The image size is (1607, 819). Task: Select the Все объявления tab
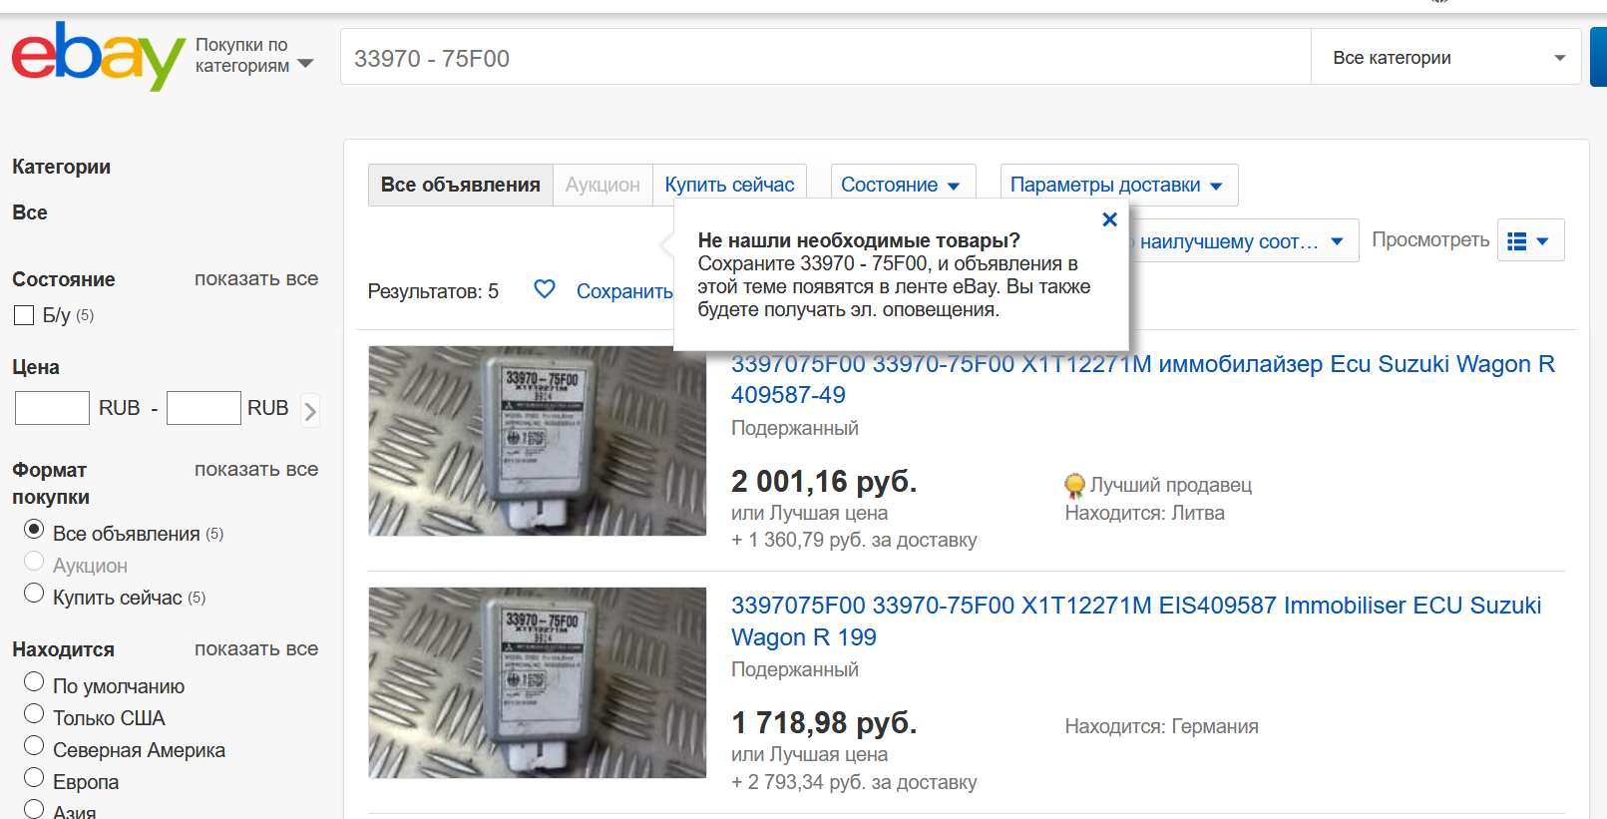point(461,185)
